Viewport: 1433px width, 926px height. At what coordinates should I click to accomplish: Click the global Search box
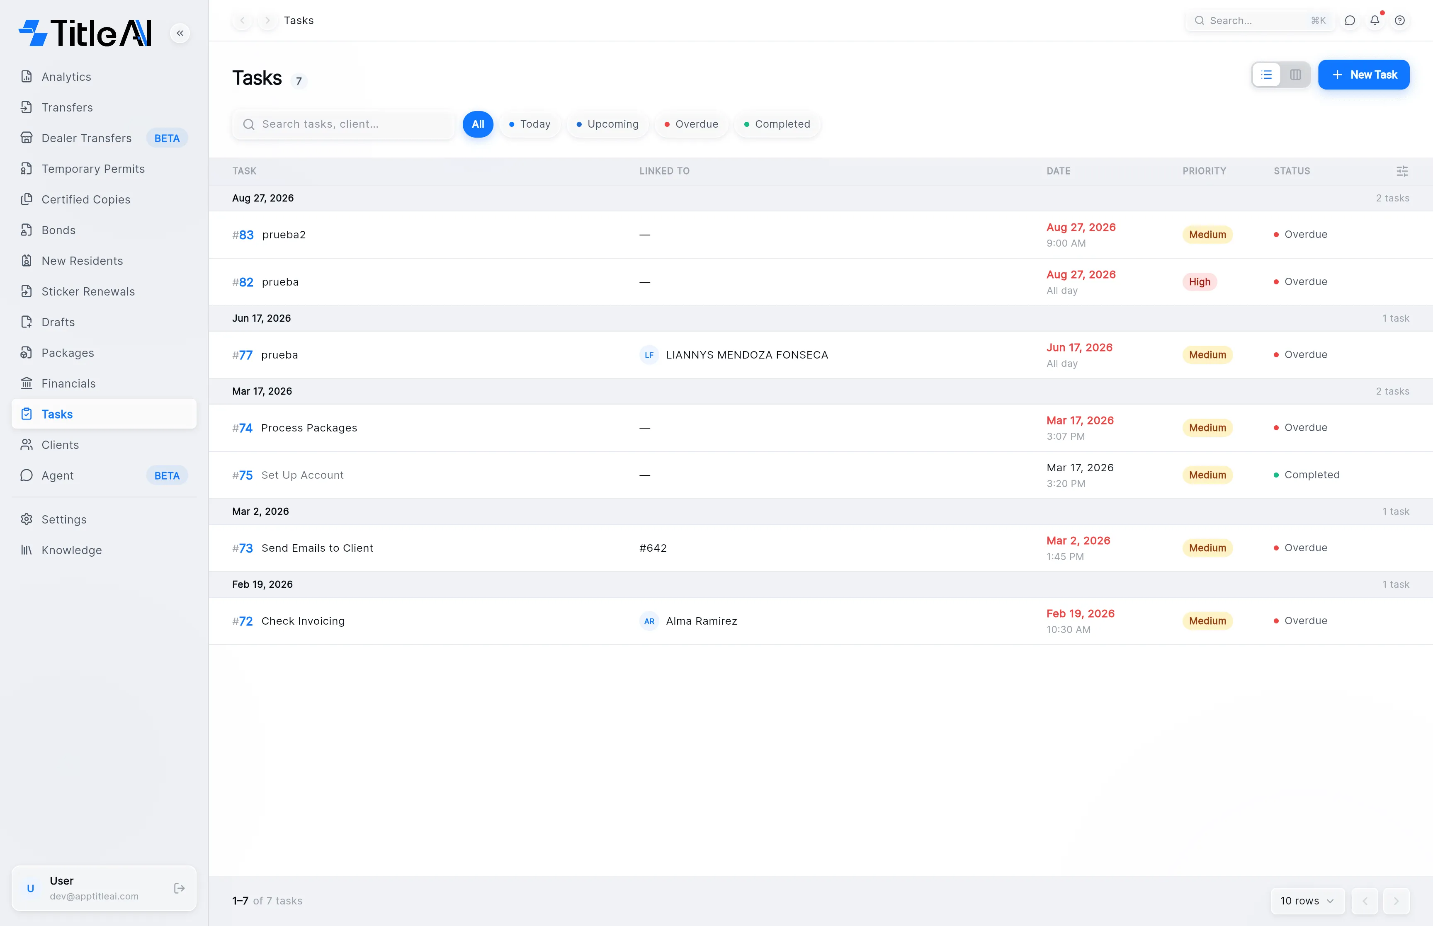(x=1260, y=20)
